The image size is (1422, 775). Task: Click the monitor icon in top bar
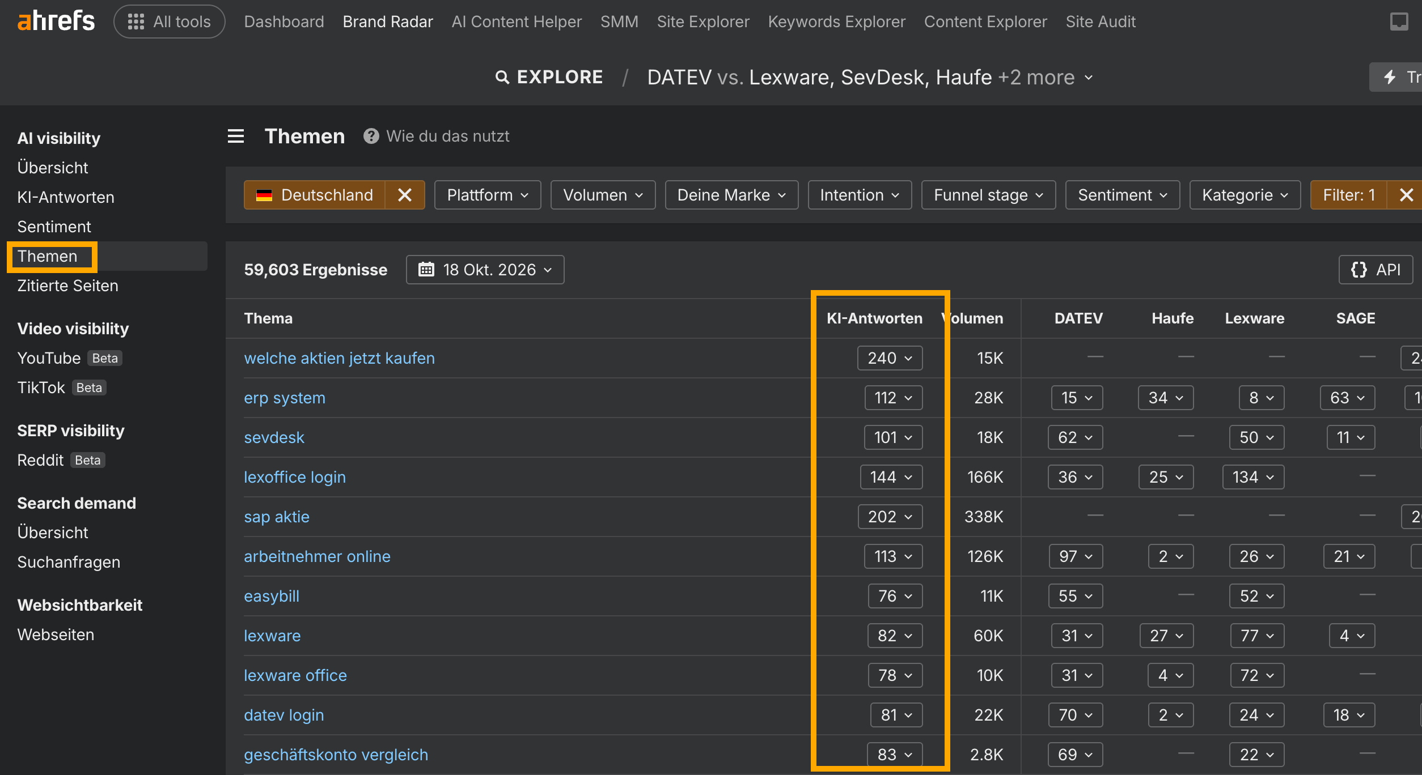point(1399,22)
